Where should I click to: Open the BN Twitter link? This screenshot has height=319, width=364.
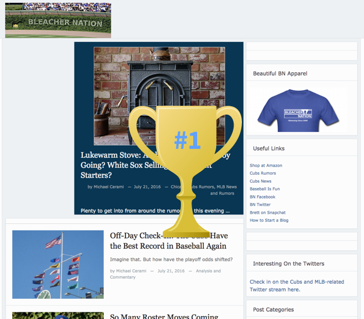260,205
